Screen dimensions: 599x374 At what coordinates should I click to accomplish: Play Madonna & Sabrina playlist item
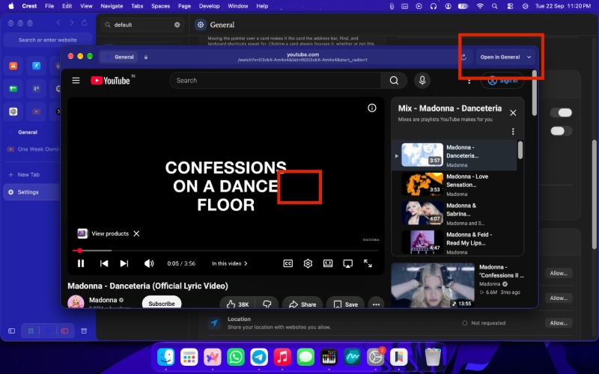454,213
